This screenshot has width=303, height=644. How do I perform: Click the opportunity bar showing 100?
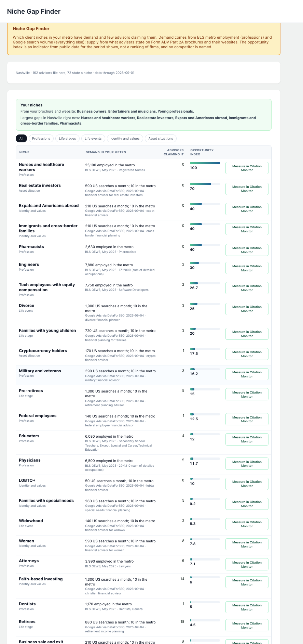click(205, 163)
